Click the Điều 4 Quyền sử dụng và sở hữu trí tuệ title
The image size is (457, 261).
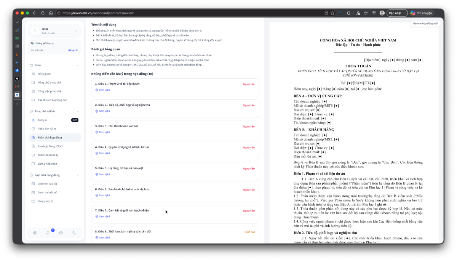click(122, 147)
